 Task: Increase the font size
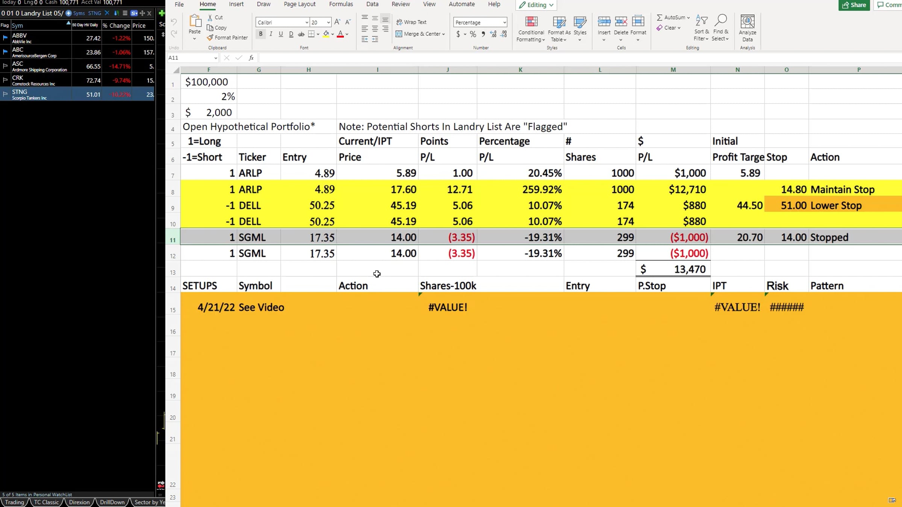[x=337, y=22]
